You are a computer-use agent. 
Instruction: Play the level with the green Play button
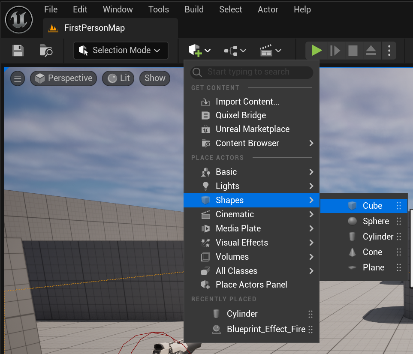tap(317, 50)
